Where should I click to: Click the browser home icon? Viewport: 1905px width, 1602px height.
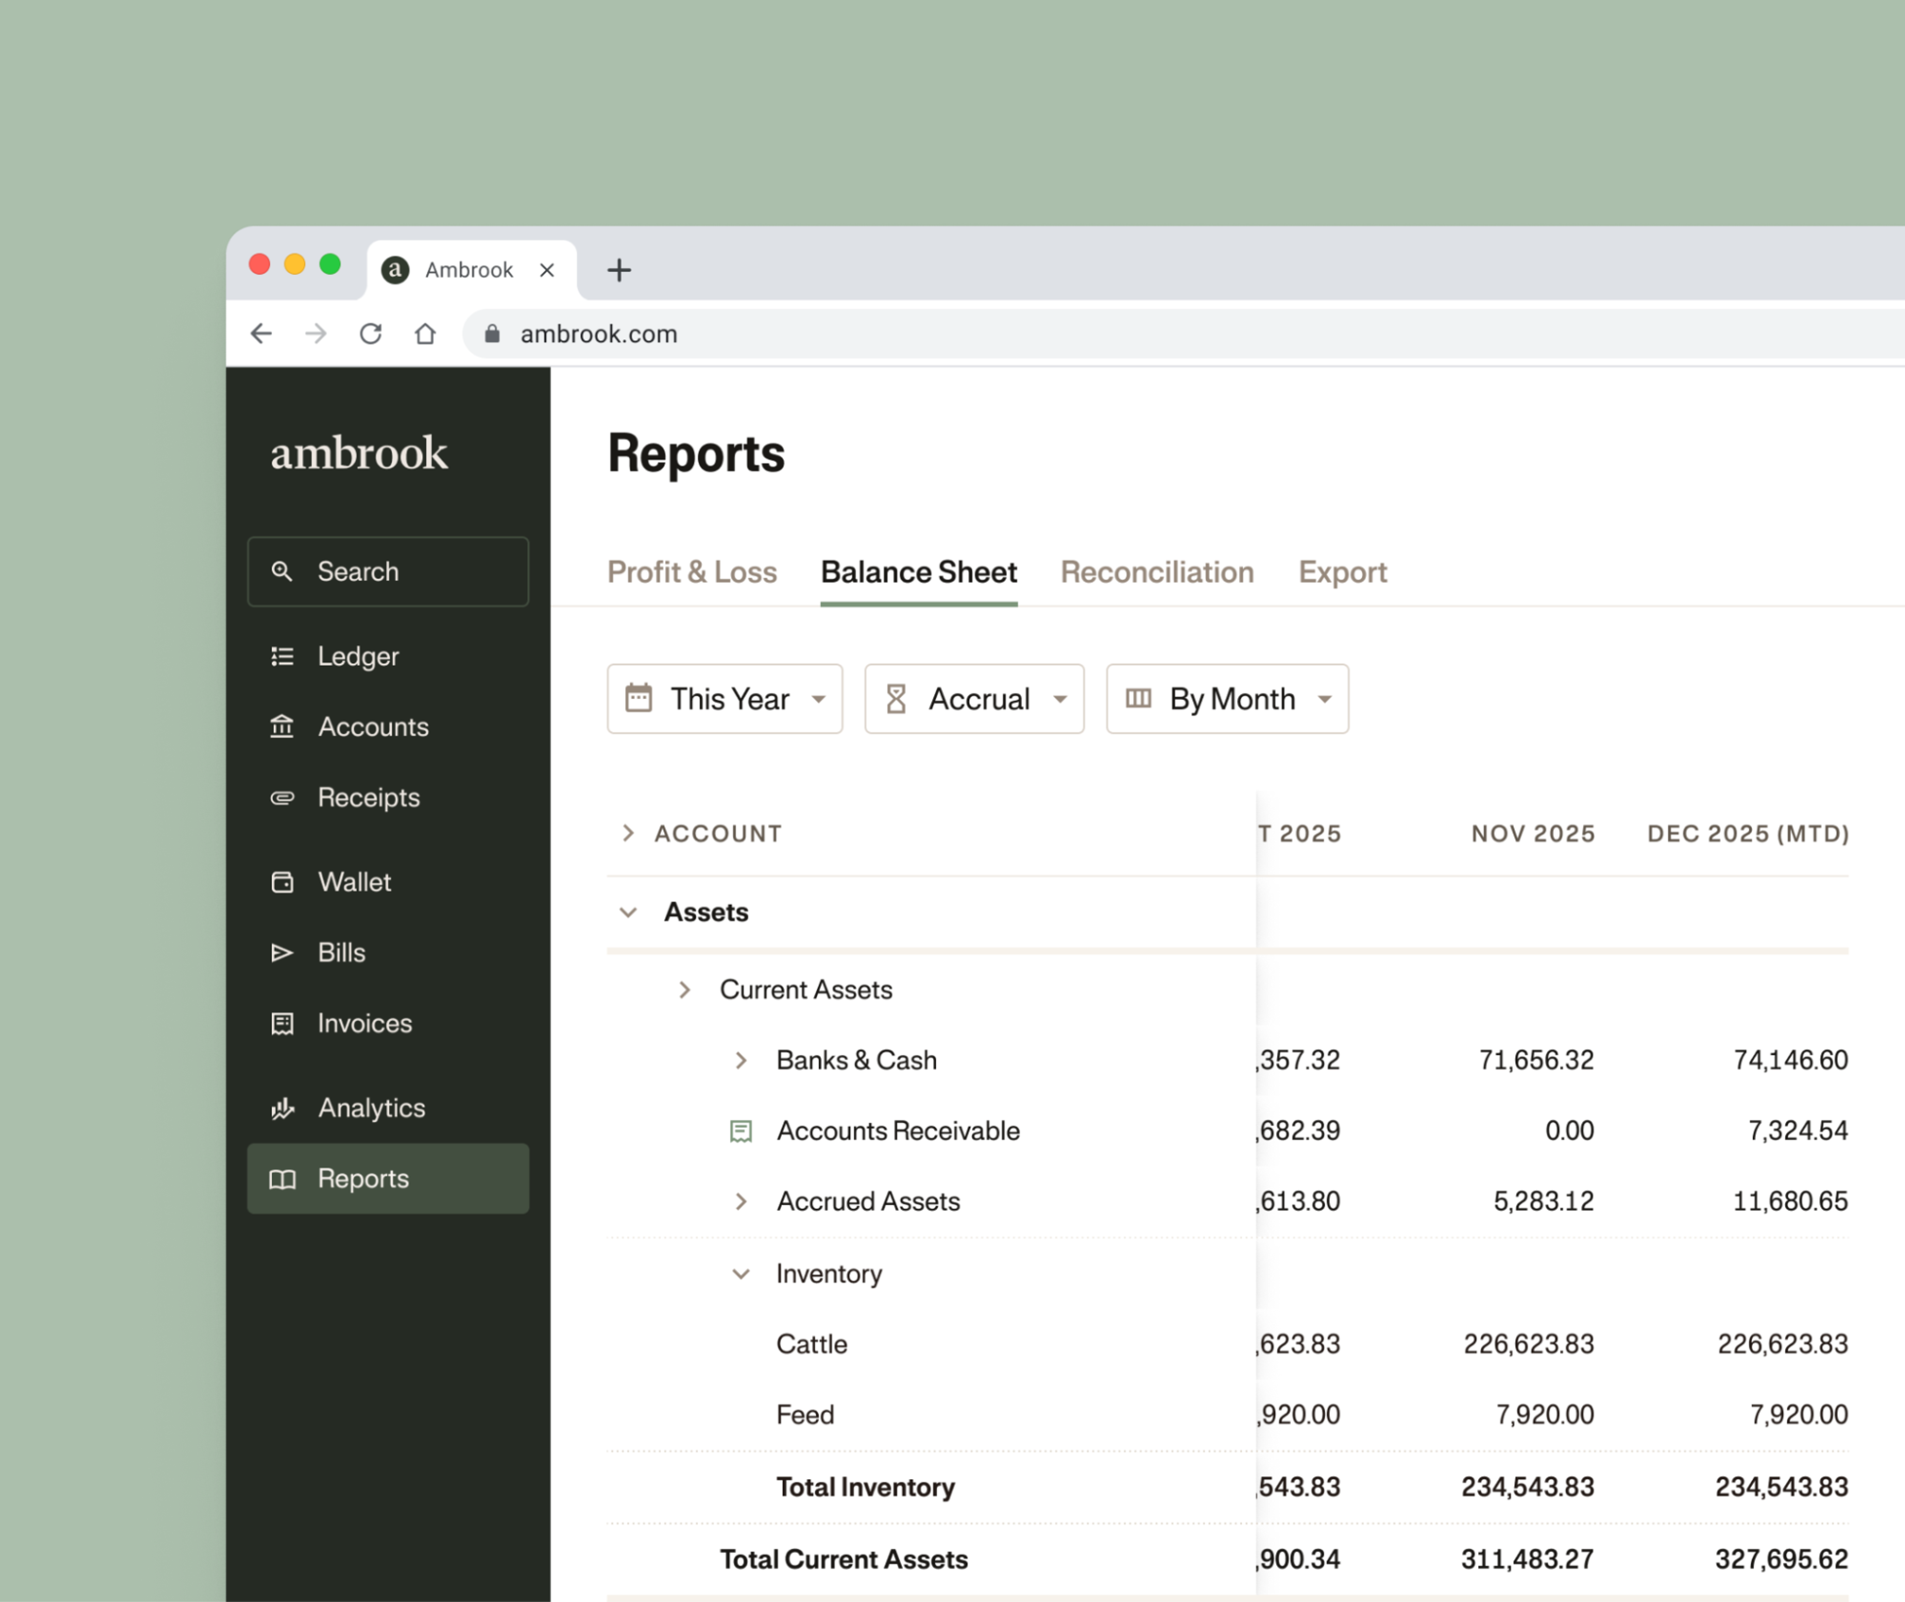425,334
